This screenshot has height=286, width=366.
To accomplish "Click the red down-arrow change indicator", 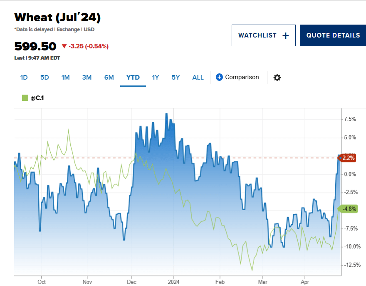I will [64, 46].
